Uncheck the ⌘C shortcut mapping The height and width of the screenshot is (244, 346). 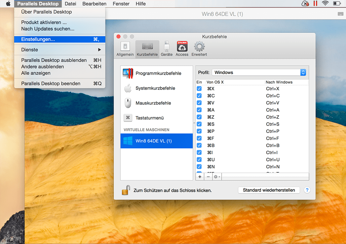coord(199,96)
